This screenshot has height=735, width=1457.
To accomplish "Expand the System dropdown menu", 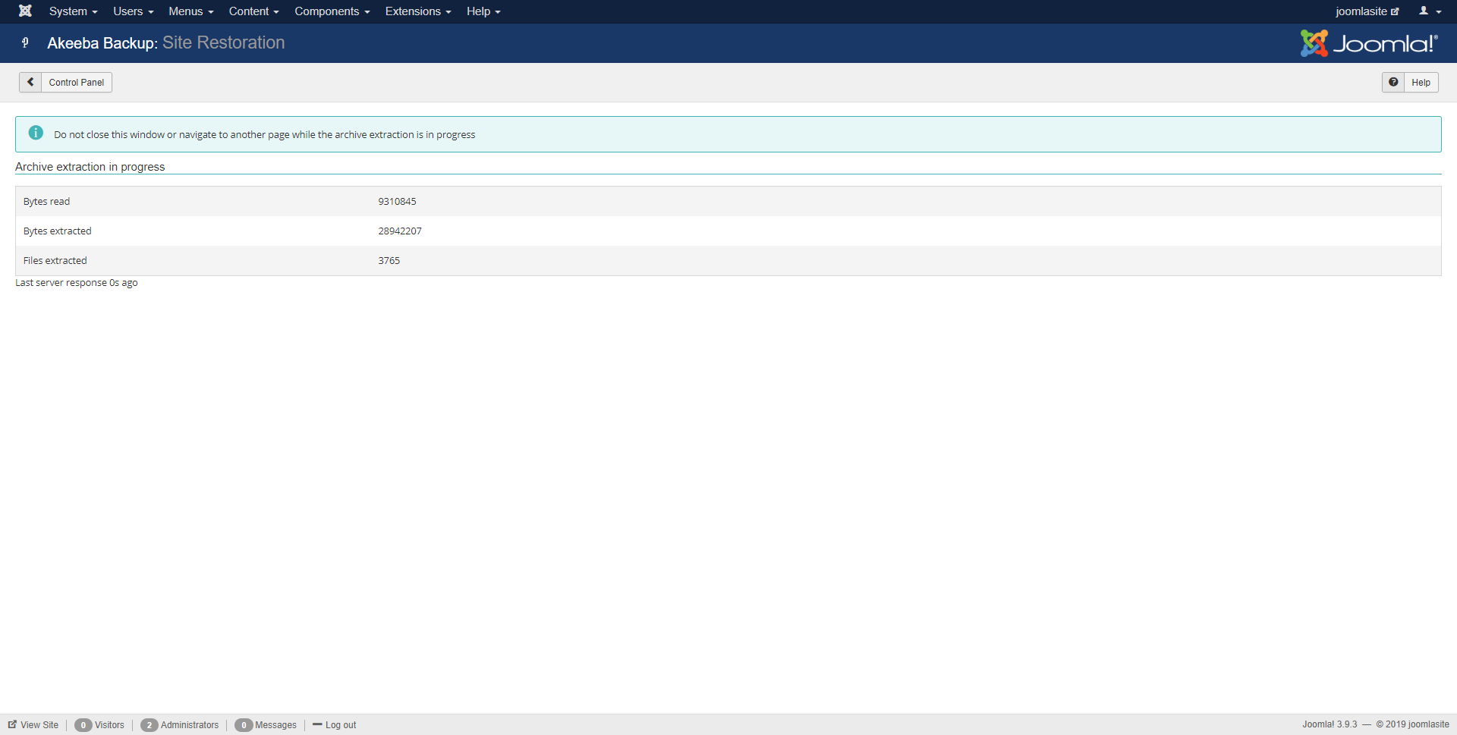I will pyautogui.click(x=73, y=11).
